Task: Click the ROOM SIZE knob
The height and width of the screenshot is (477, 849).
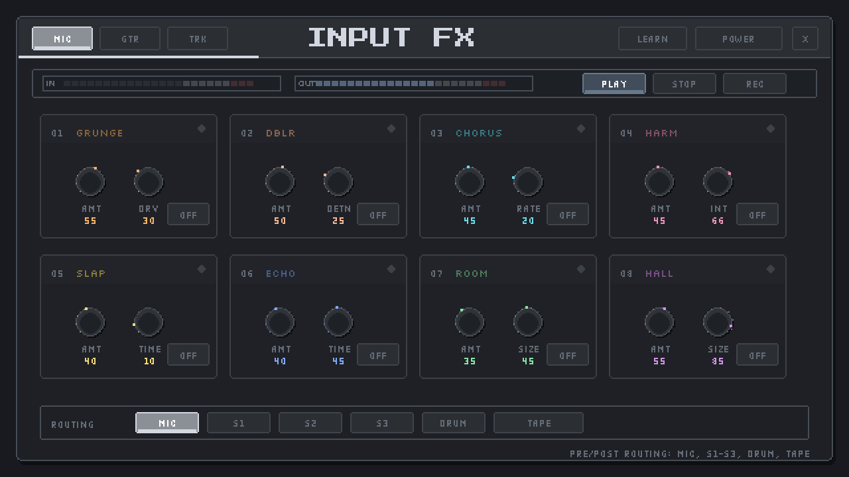Action: coord(528,322)
